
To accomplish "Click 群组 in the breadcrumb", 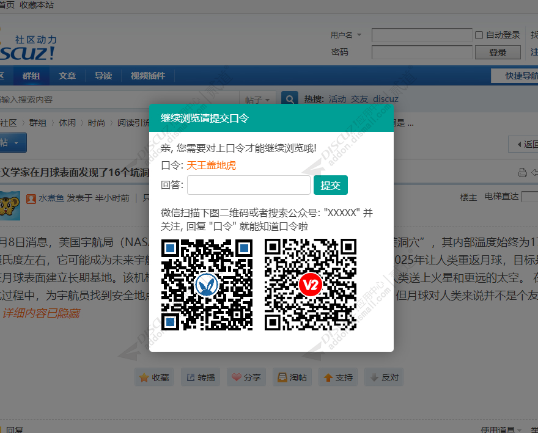I will [38, 123].
